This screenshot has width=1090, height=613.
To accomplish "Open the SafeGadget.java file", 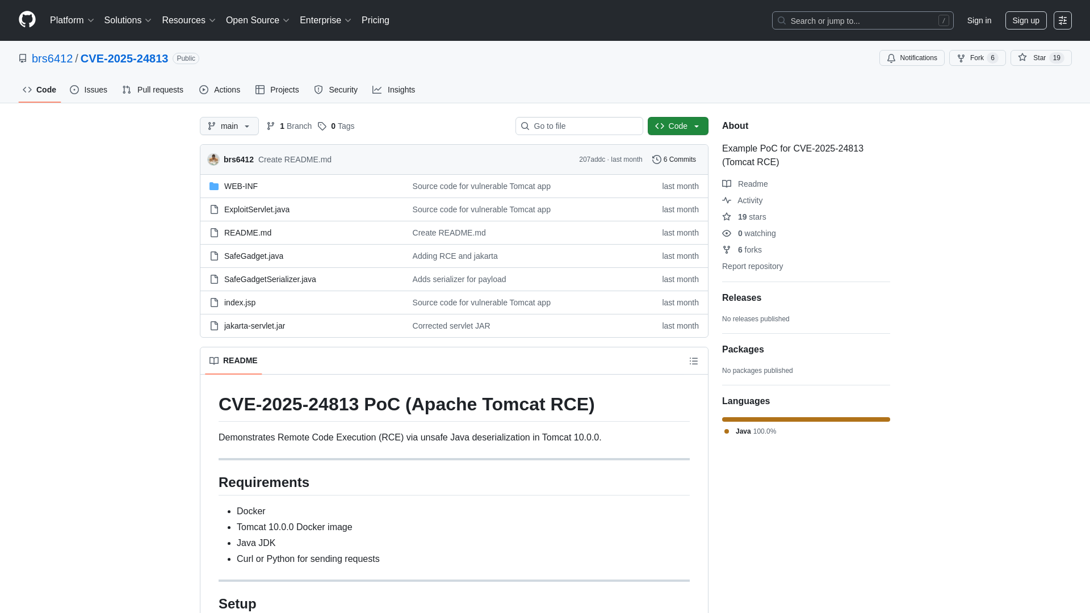I will 253,256.
